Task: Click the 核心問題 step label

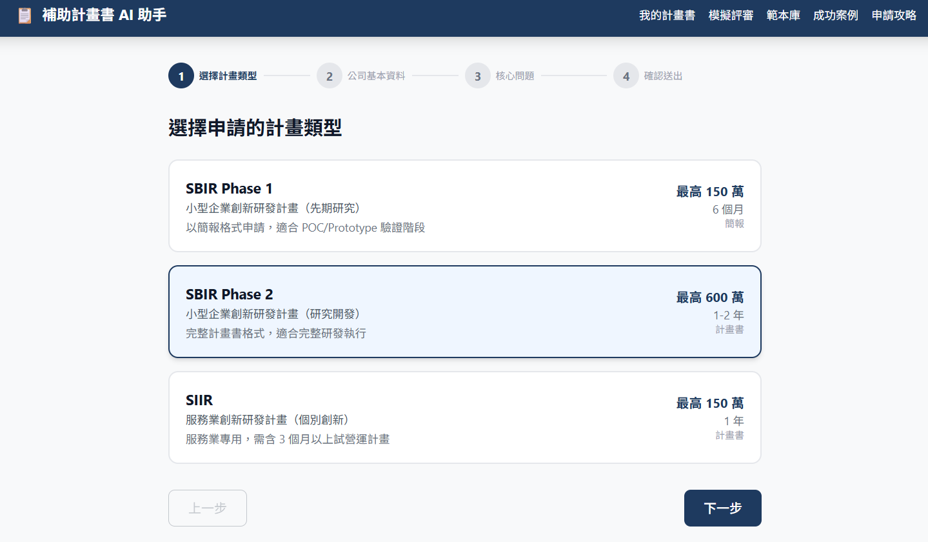Action: pos(515,76)
